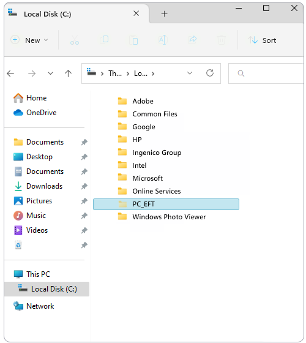Click the Copy icon in toolbar
306x343 pixels.
coord(104,40)
